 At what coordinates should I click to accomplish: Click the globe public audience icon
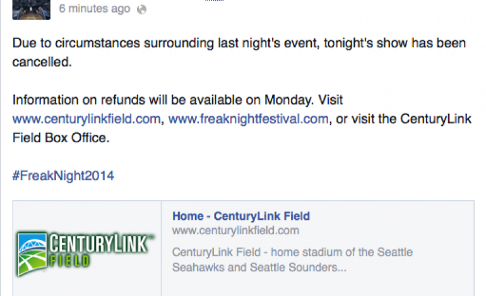(141, 9)
